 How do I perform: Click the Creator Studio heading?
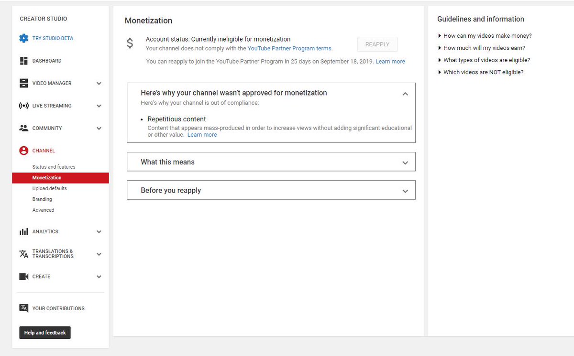[x=44, y=19]
